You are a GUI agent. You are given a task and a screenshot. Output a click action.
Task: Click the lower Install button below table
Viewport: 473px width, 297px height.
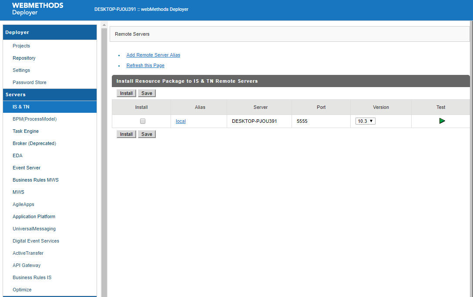126,134
